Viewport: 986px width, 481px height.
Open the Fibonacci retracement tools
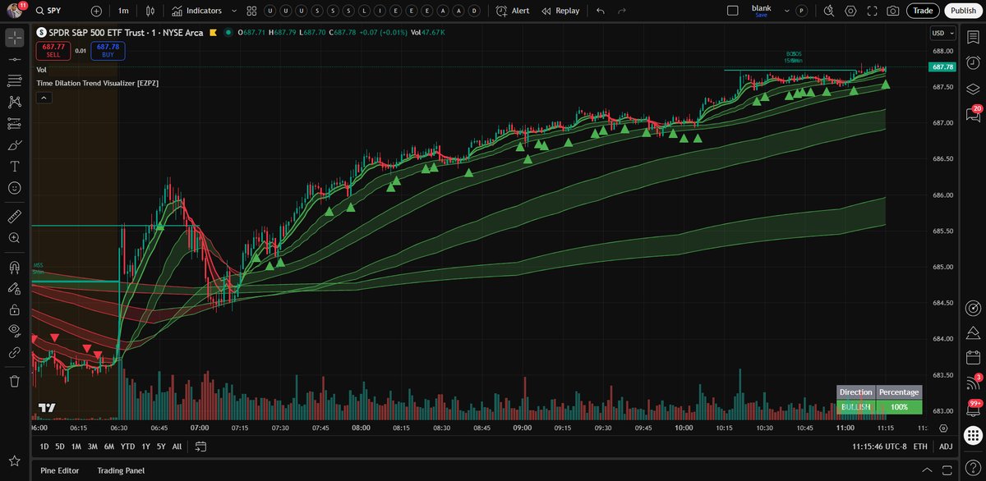(14, 80)
